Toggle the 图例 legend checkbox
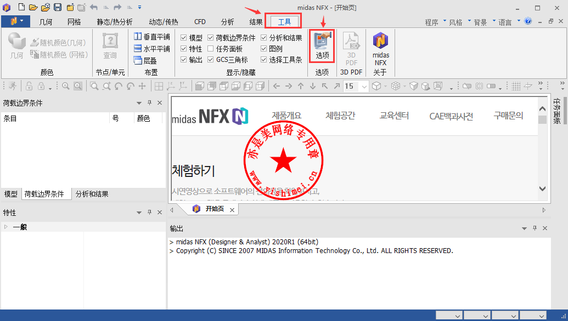The image size is (568, 321). click(x=264, y=49)
